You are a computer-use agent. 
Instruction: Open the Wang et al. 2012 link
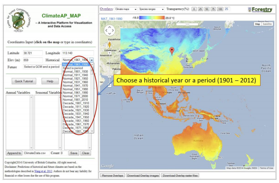43,171
